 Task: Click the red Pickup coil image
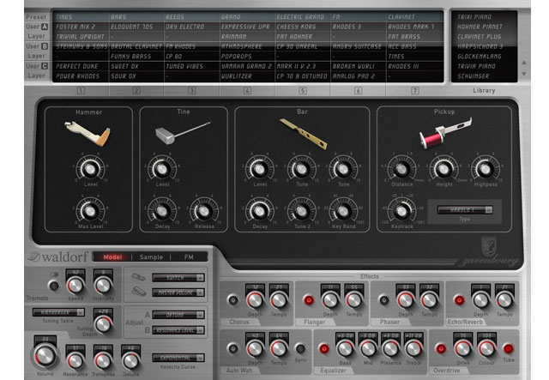tap(445, 133)
